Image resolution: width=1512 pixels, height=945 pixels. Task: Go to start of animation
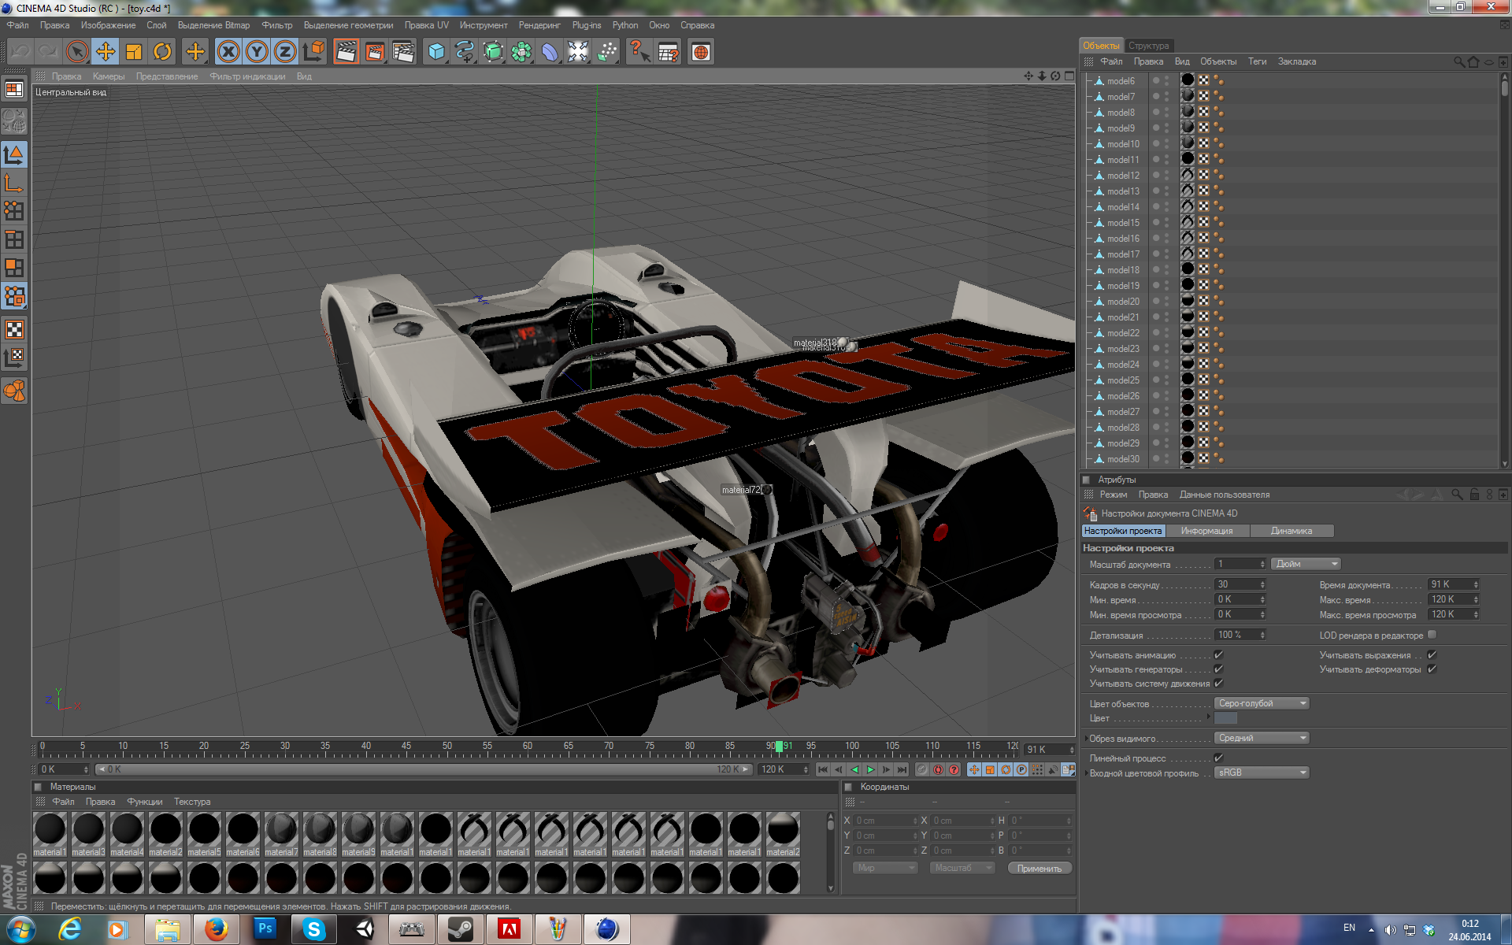[823, 769]
